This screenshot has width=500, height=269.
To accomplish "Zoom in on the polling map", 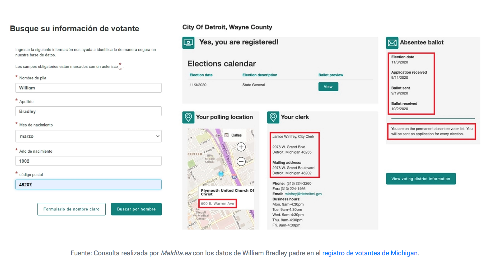I will click(241, 147).
